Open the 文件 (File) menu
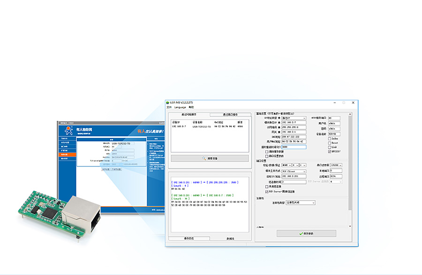 [x=169, y=107]
